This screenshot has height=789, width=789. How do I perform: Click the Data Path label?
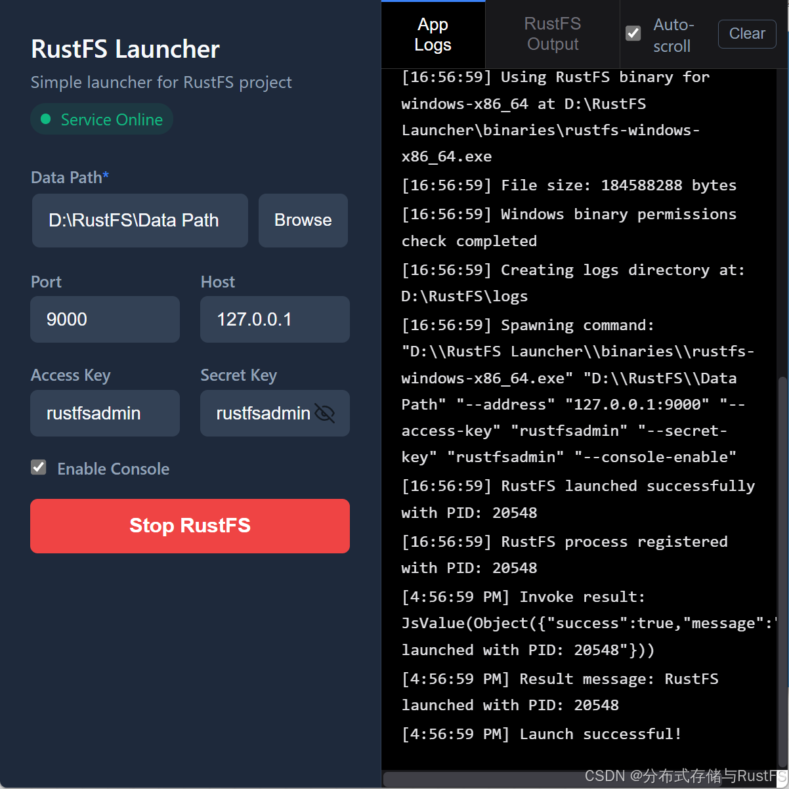tap(70, 177)
